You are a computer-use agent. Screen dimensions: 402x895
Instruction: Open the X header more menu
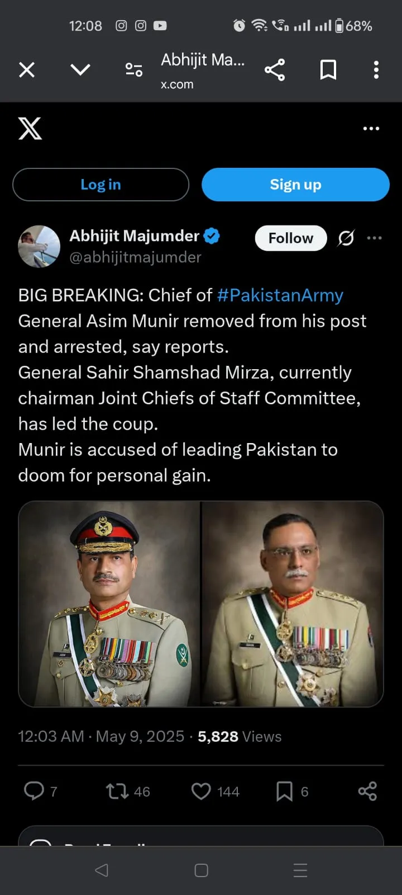[x=371, y=129]
